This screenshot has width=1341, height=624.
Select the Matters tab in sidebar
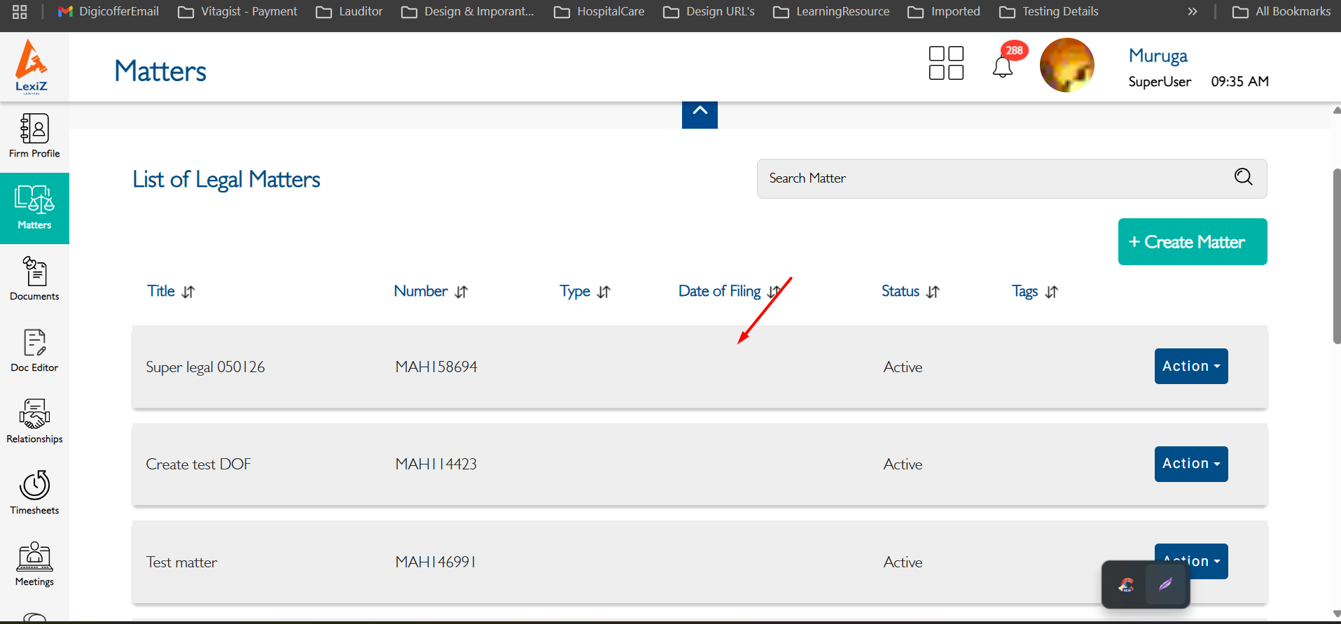34,208
